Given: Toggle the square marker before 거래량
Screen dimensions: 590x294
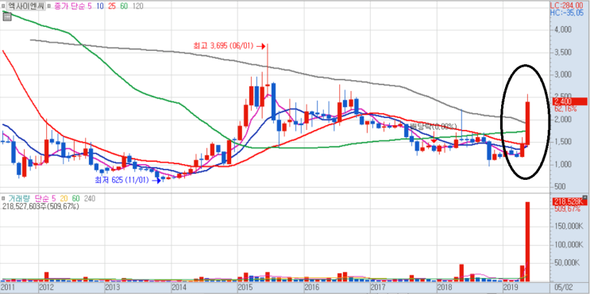Looking at the screenshot, I should pos(3,199).
